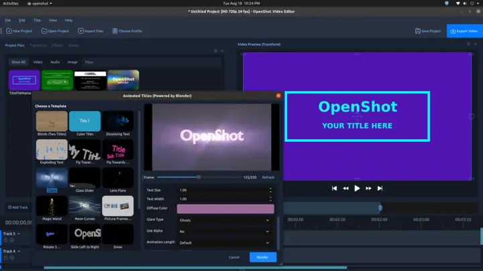Click the Add Track button
The height and width of the screenshot is (271, 483).
[18, 207]
